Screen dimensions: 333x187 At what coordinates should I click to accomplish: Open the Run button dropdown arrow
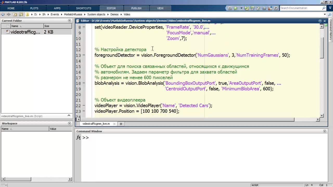click(x=241, y=8)
